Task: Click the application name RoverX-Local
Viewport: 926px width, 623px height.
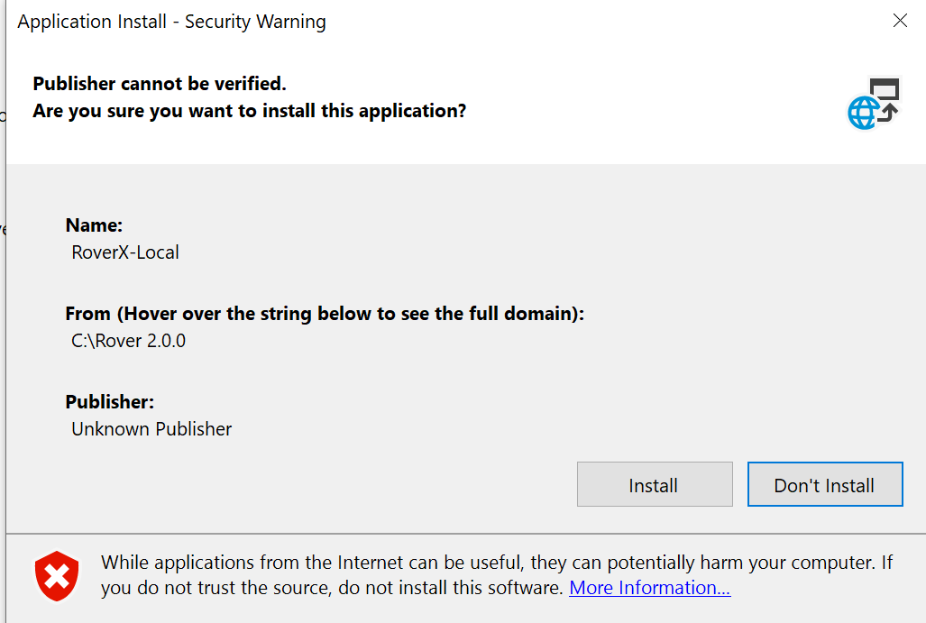Action: 125,252
